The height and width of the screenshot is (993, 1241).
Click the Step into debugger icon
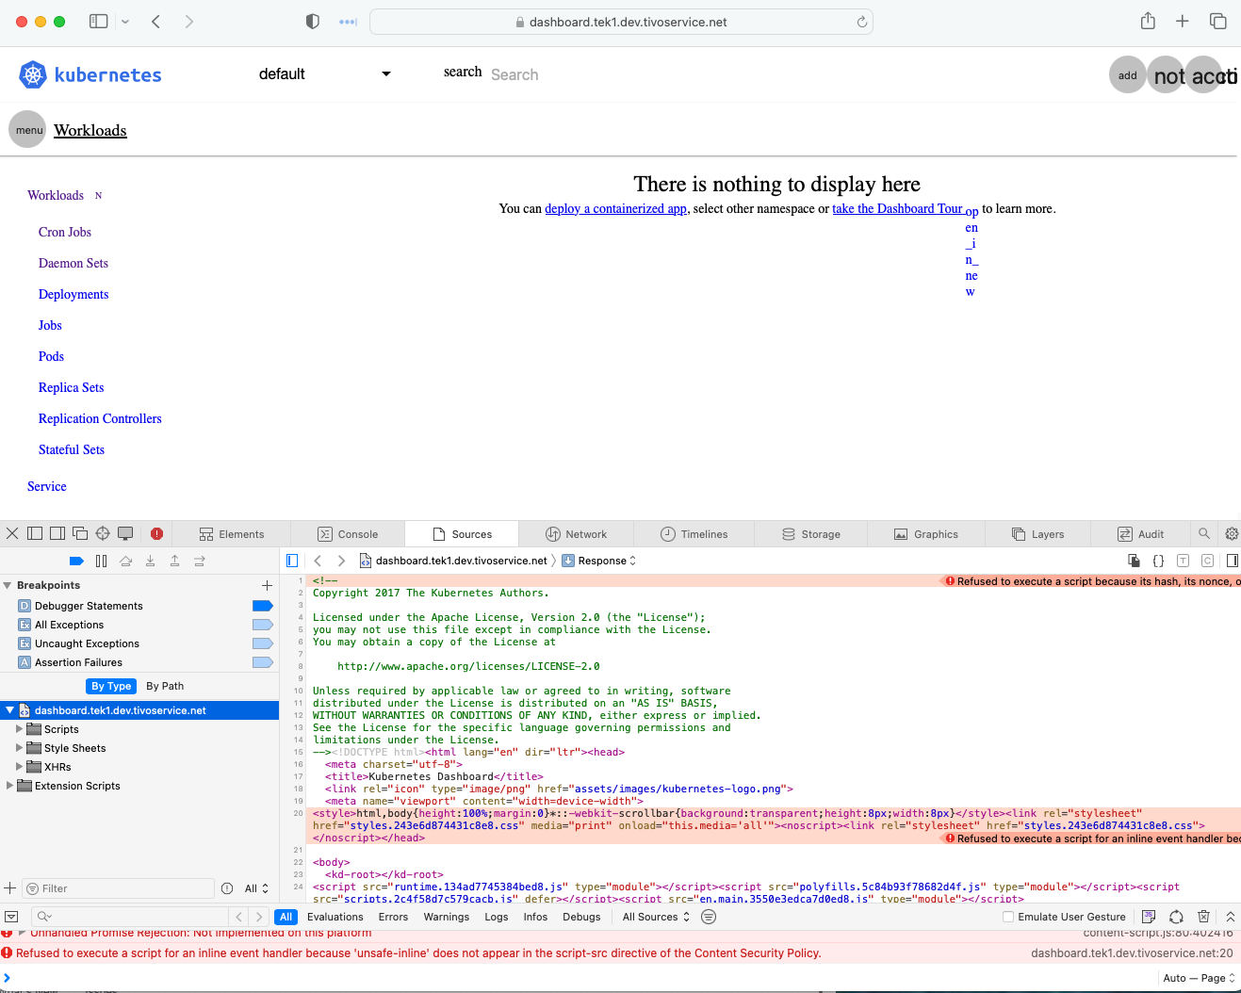click(x=151, y=561)
